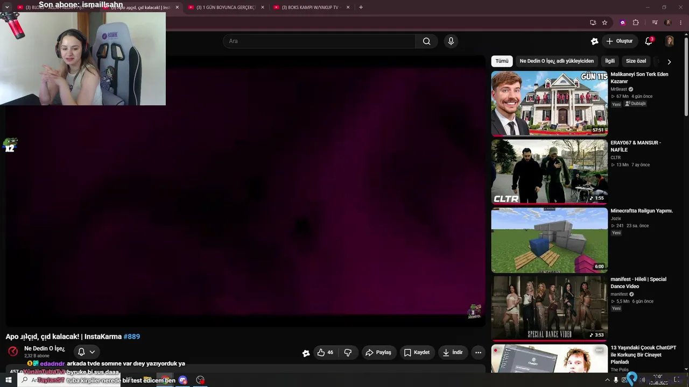Viewport: 689px width, 387px height.
Task: Open 'Minecraftta Railgun Yapımı' video thumbnail
Action: (x=550, y=240)
